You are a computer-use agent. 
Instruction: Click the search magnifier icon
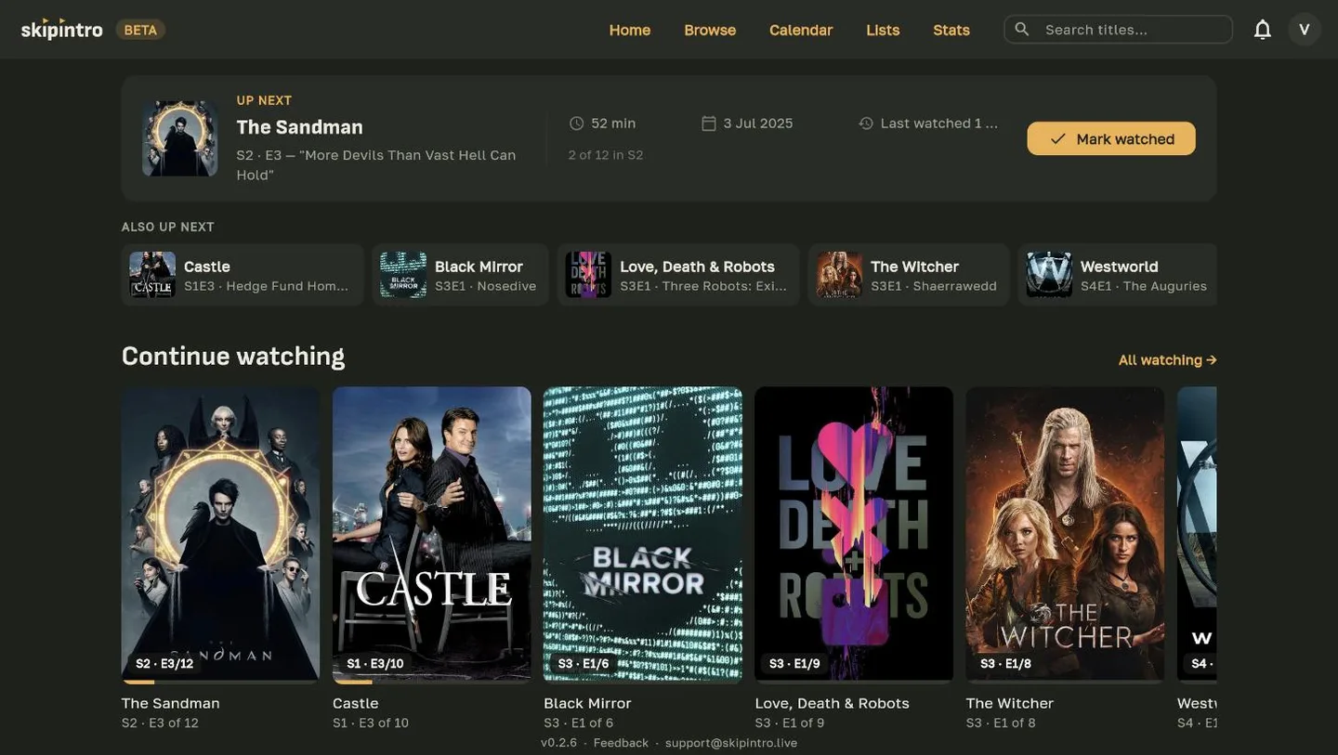(x=1022, y=29)
